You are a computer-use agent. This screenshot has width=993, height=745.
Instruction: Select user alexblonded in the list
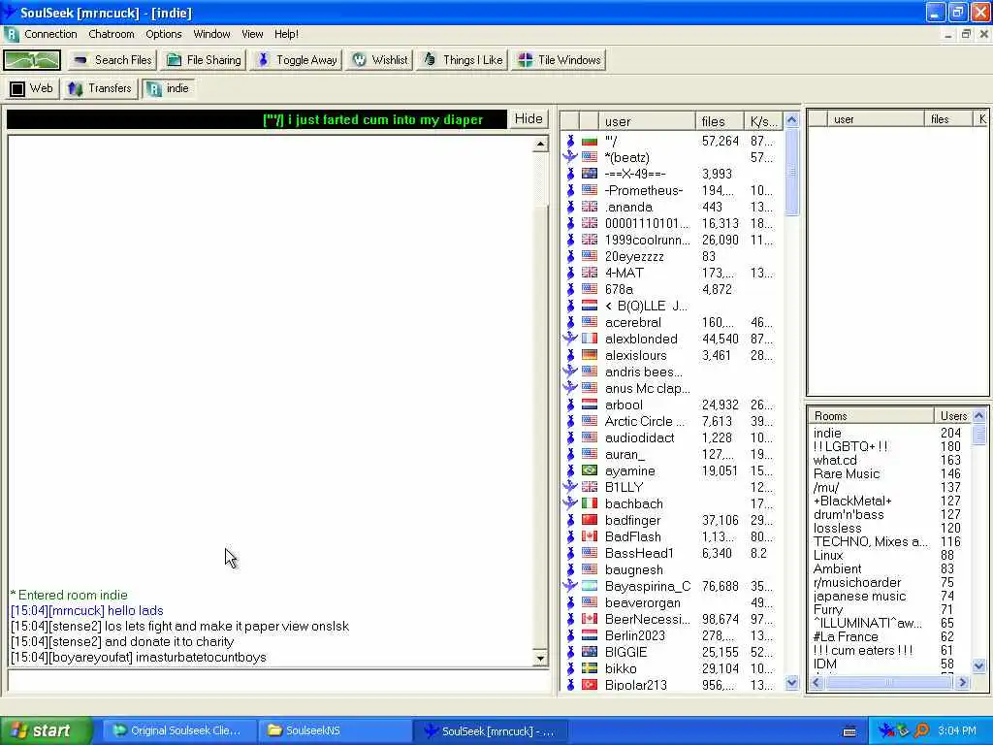(641, 339)
